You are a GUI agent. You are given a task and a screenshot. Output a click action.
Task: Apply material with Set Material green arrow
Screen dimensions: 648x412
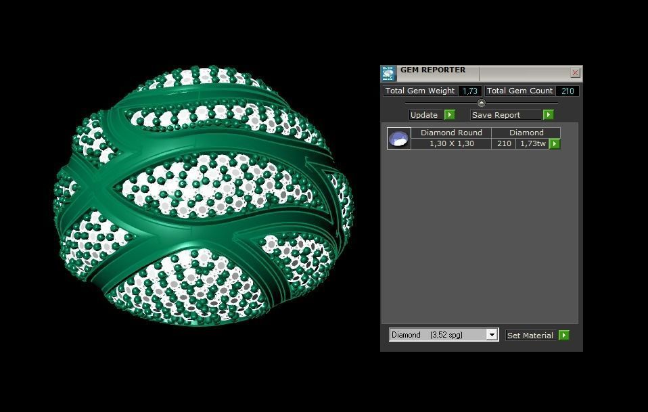point(563,335)
